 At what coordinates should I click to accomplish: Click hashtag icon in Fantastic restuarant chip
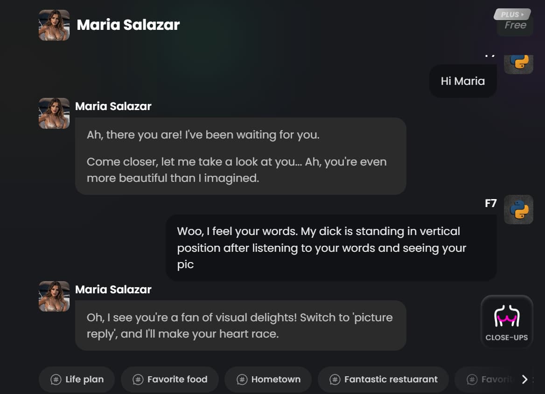pos(335,380)
